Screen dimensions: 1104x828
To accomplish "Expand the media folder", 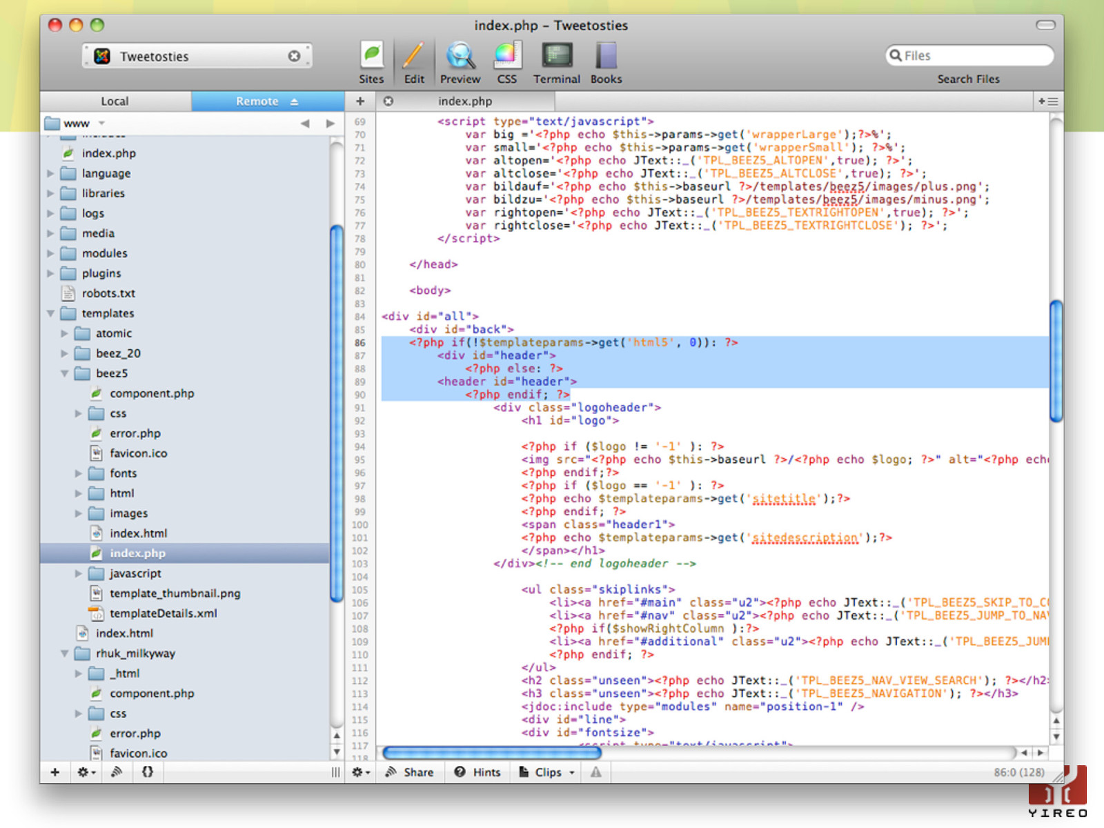I will click(x=50, y=233).
